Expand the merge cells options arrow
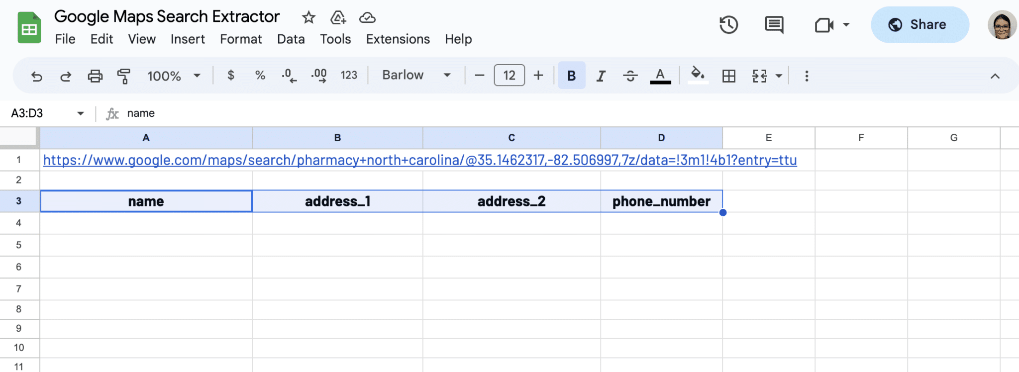1019x372 pixels. pos(779,76)
